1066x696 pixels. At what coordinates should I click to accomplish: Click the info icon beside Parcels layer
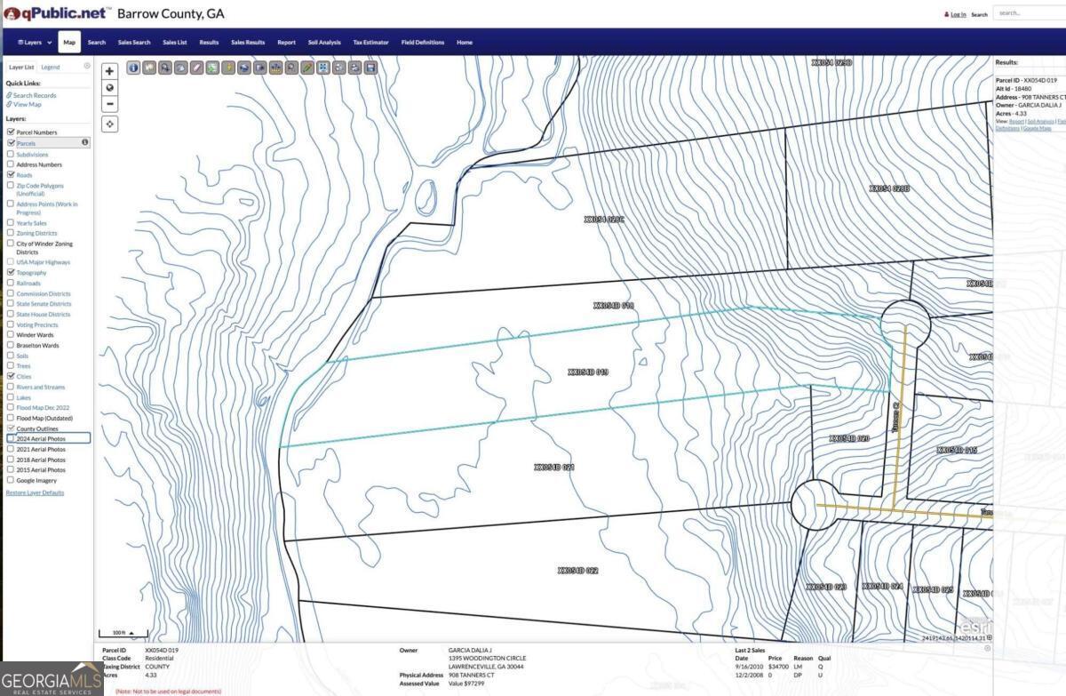pyautogui.click(x=85, y=142)
